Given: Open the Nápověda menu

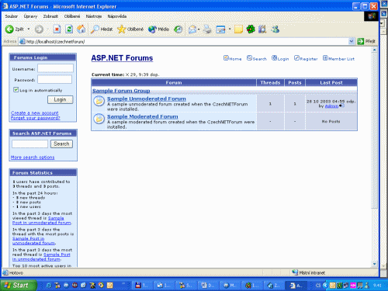Looking at the screenshot, I should click(117, 16).
